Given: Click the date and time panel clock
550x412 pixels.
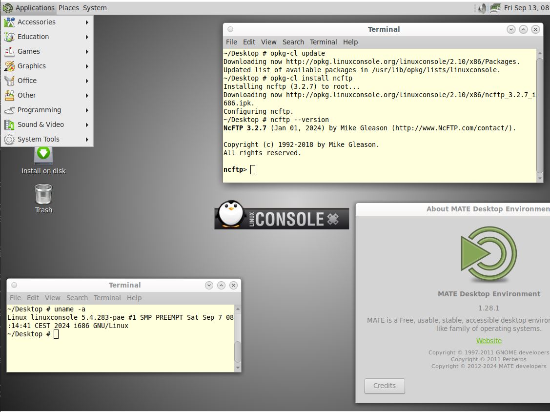Looking at the screenshot, I should click(x=527, y=8).
